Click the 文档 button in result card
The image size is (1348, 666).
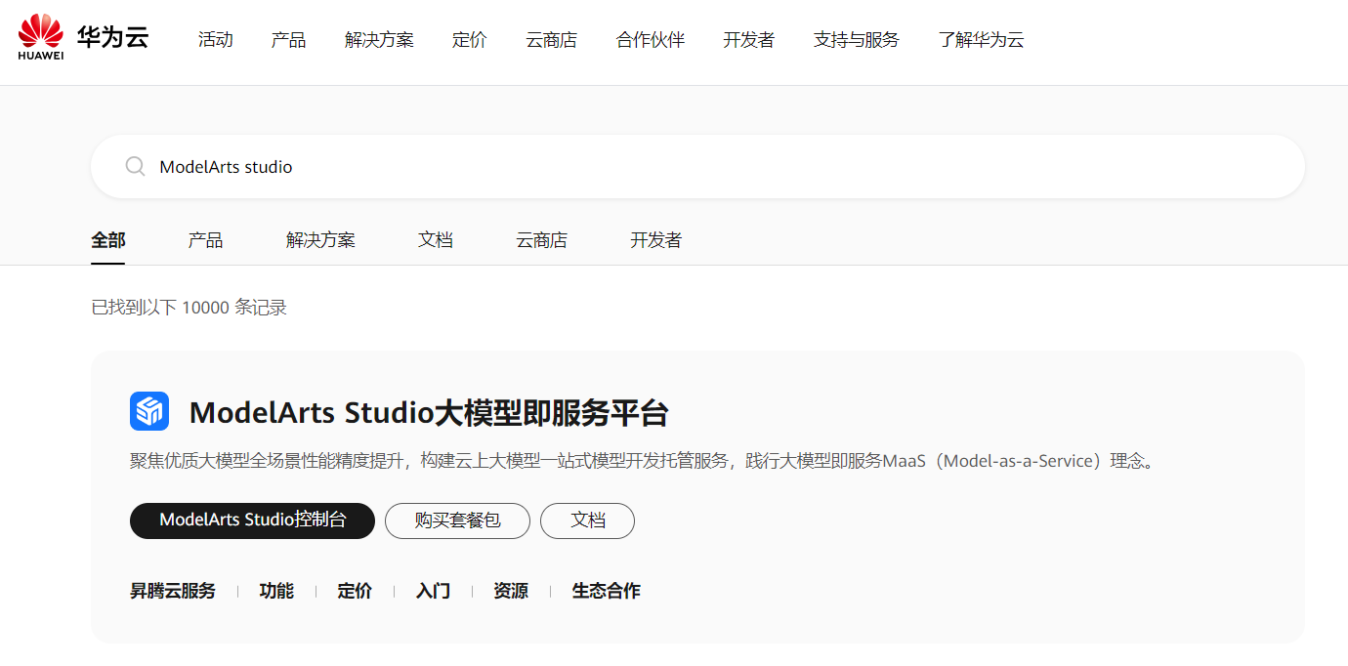pos(587,520)
